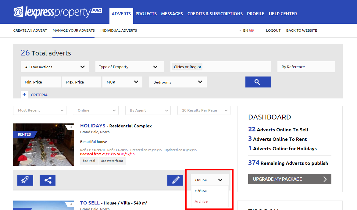The width and height of the screenshot is (357, 210).
Task: Click 1 Adverts Online for Holidays
Action: 282,148
